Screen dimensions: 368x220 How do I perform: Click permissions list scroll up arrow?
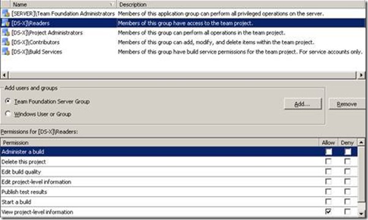pyautogui.click(x=361, y=142)
